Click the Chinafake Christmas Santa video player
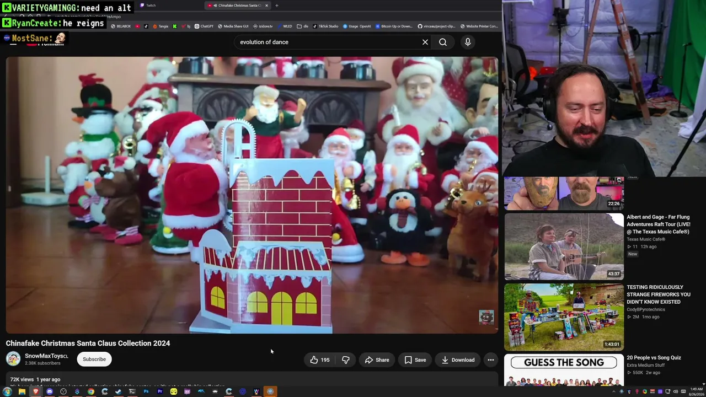 tap(252, 195)
